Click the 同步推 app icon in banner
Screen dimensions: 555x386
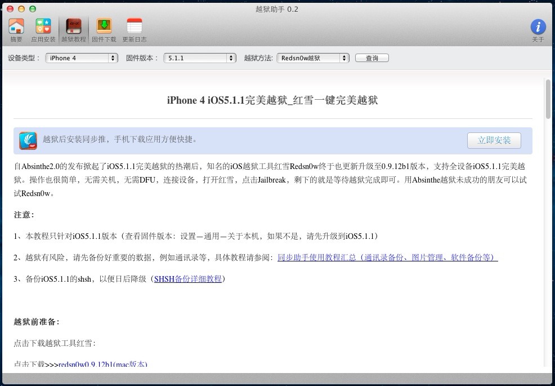click(28, 141)
